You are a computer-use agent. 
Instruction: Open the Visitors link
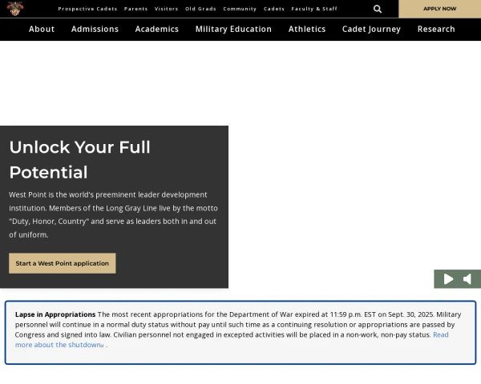(166, 9)
